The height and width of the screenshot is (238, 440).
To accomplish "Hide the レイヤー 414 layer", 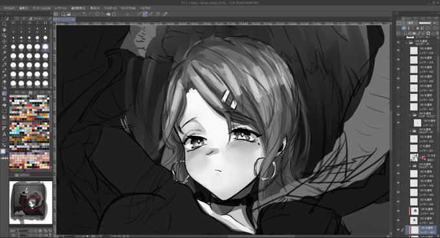I will click(x=398, y=50).
